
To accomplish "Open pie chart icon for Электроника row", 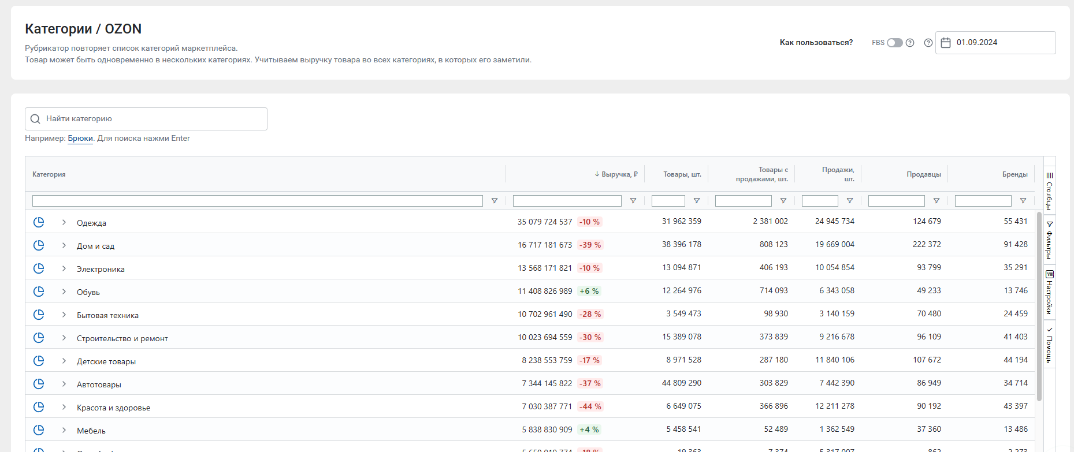I will 39,268.
